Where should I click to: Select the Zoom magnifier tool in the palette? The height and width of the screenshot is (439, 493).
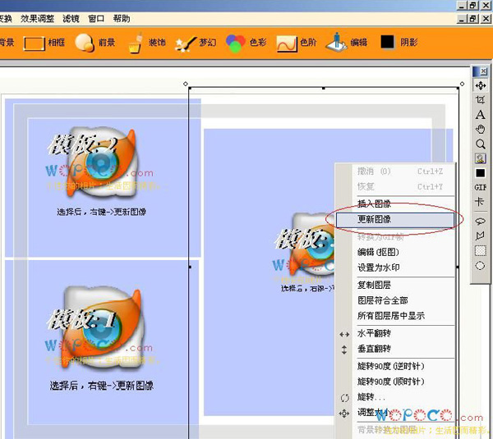pos(480,144)
